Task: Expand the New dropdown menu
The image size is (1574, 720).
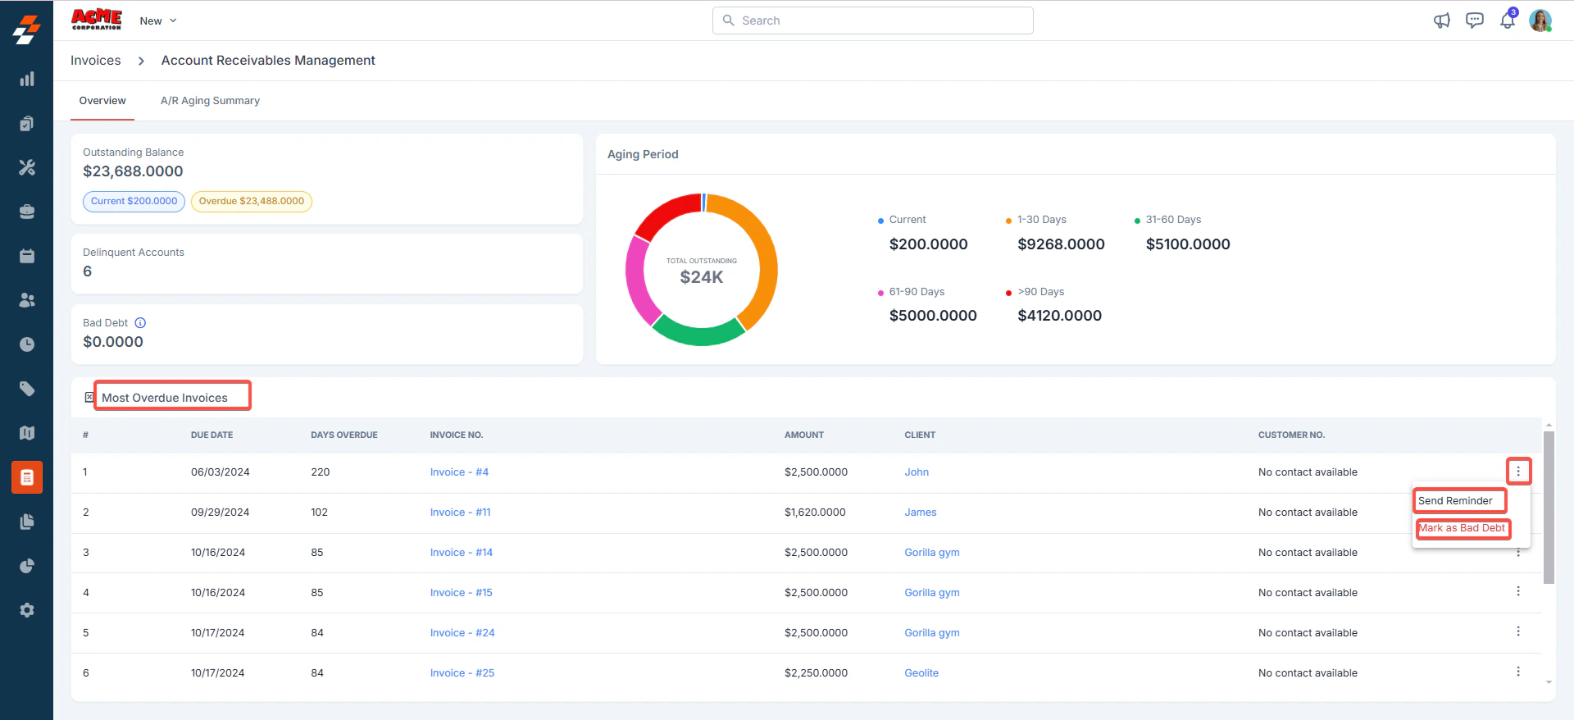Action: coord(158,21)
